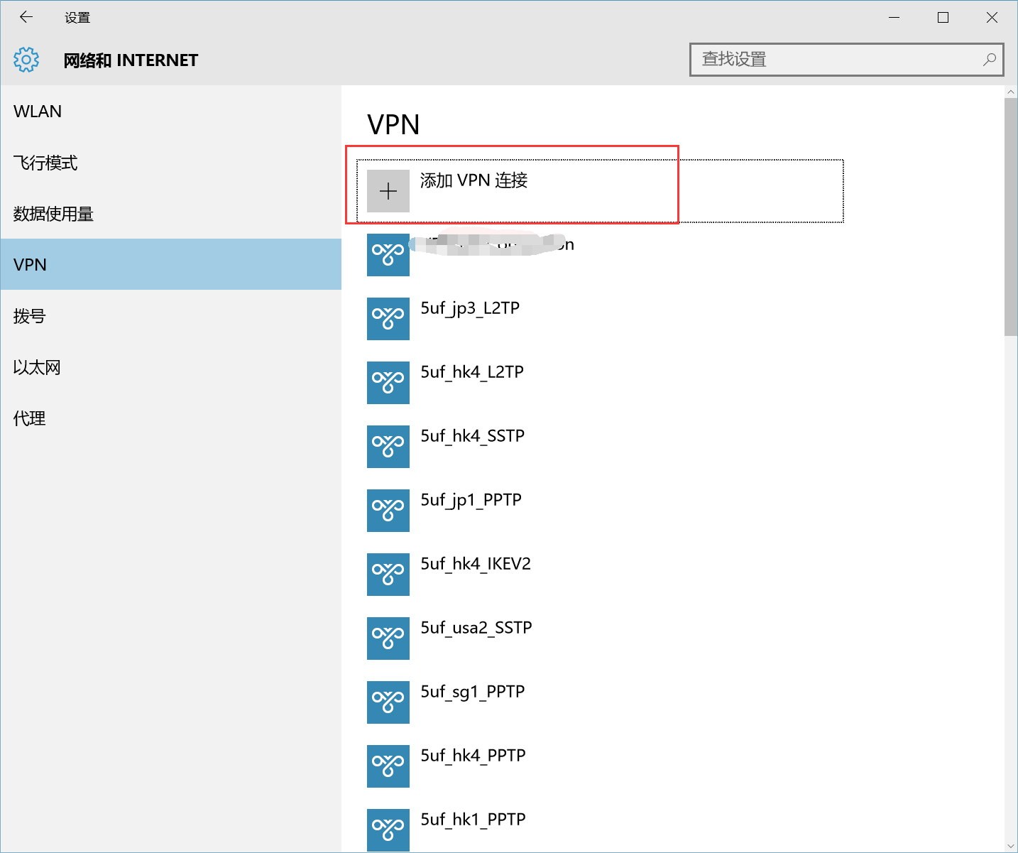The width and height of the screenshot is (1018, 853).
Task: Click the plus icon to add VPN
Action: click(x=388, y=191)
